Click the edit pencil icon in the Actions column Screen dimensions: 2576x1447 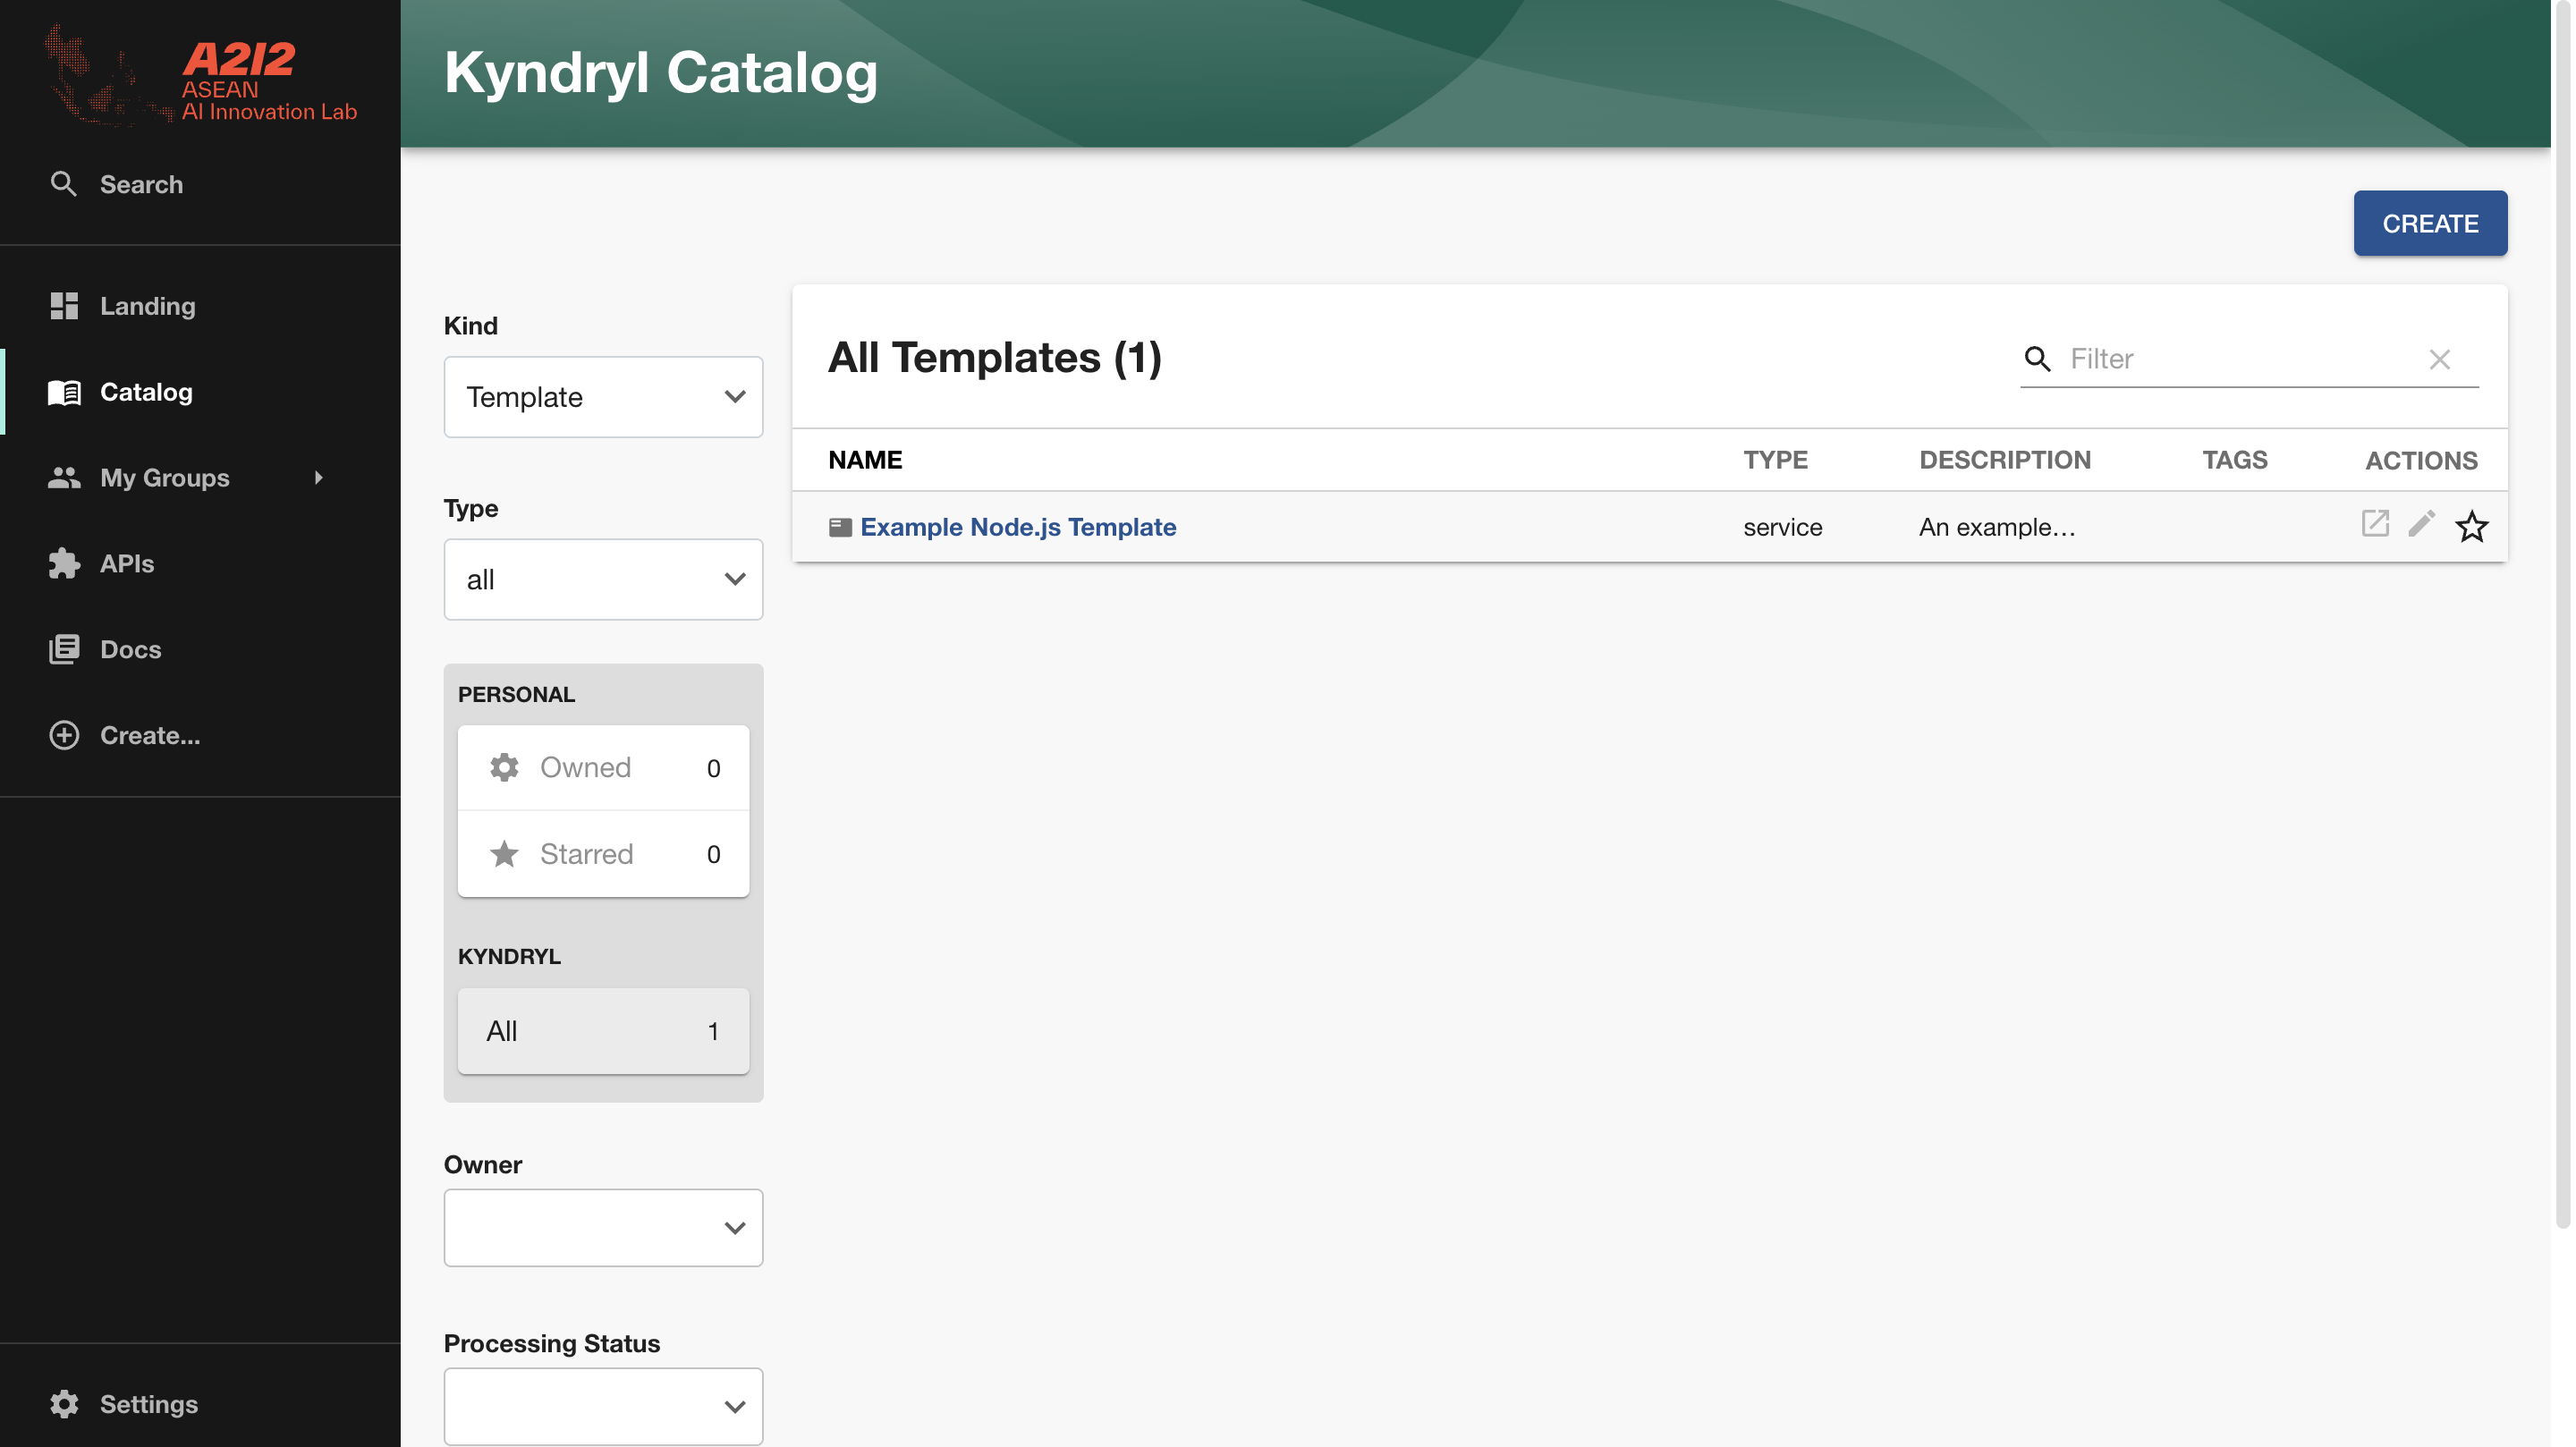2421,524
